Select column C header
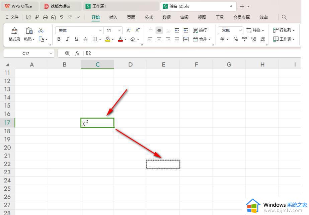Image resolution: width=309 pixels, height=215 pixels. point(97,64)
